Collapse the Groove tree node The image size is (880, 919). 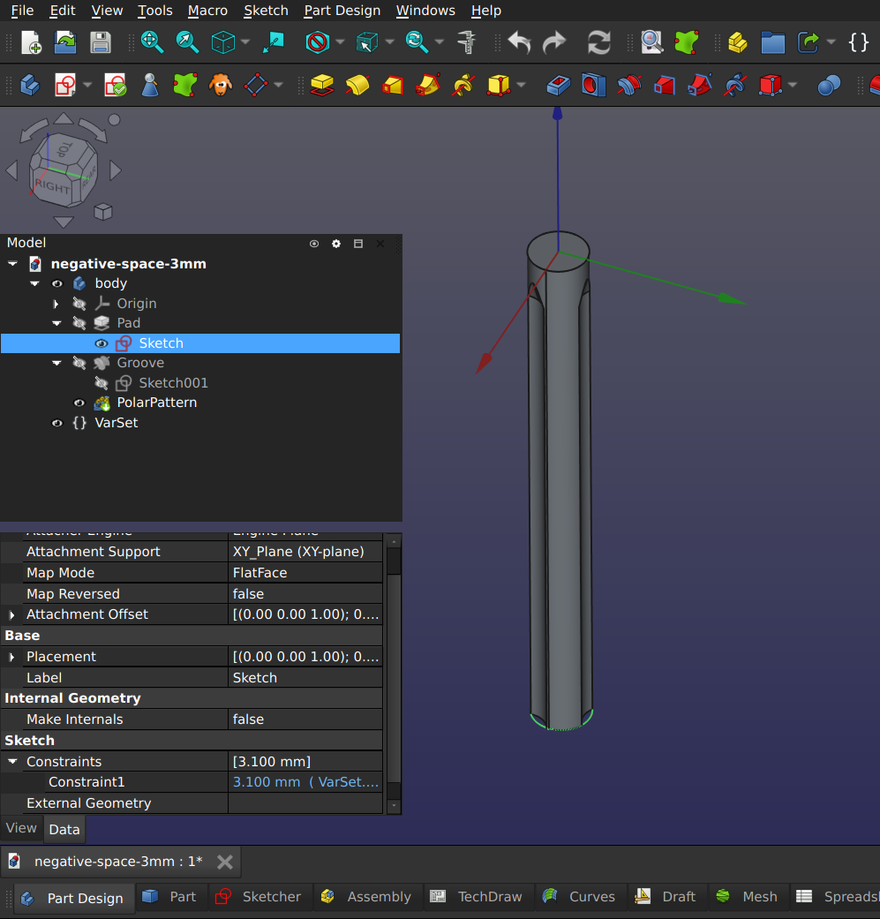pos(56,363)
